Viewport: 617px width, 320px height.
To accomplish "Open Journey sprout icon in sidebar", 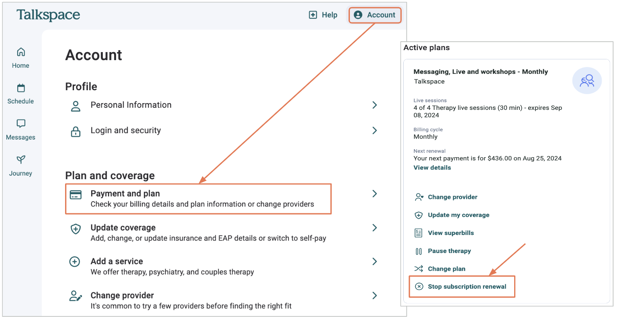I will coord(21,160).
